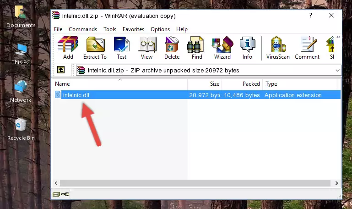Screen dimensions: 352x209
Task: Select the Recycle Bin desktop icon
Action: click(x=21, y=130)
